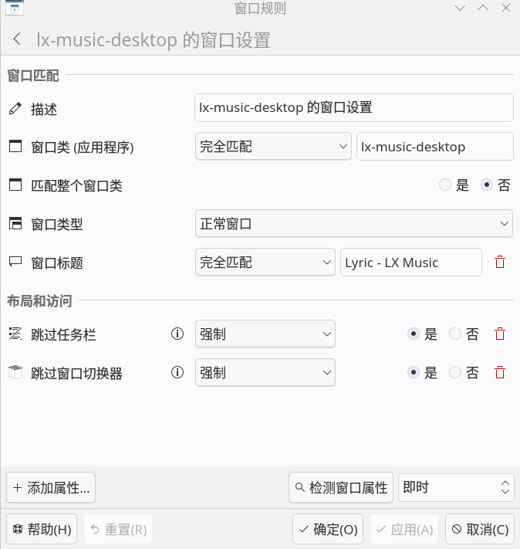Image resolution: width=520 pixels, height=549 pixels.
Task: Confirm with 确定(O) button
Action: tap(328, 529)
